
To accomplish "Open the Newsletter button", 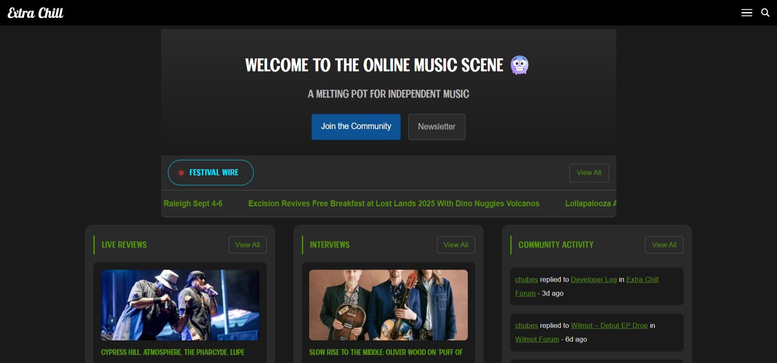I will (x=437, y=127).
